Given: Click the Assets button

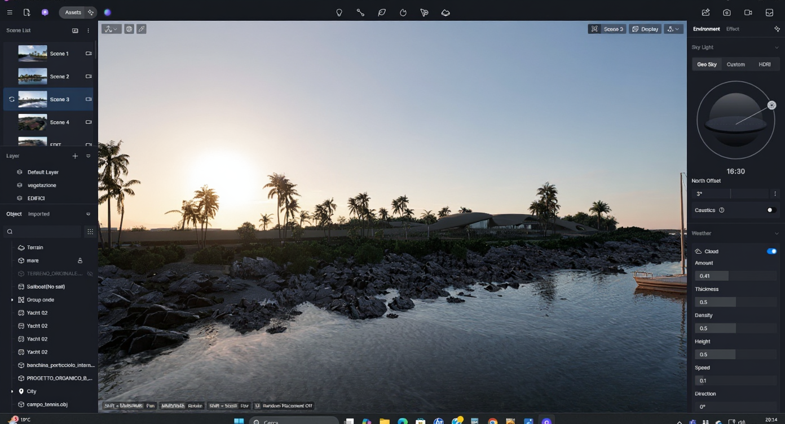Looking at the screenshot, I should click(x=73, y=12).
